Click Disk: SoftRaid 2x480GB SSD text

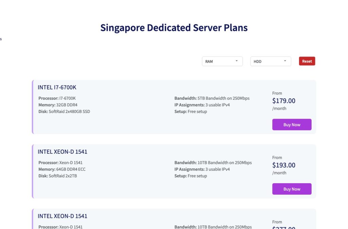point(64,111)
